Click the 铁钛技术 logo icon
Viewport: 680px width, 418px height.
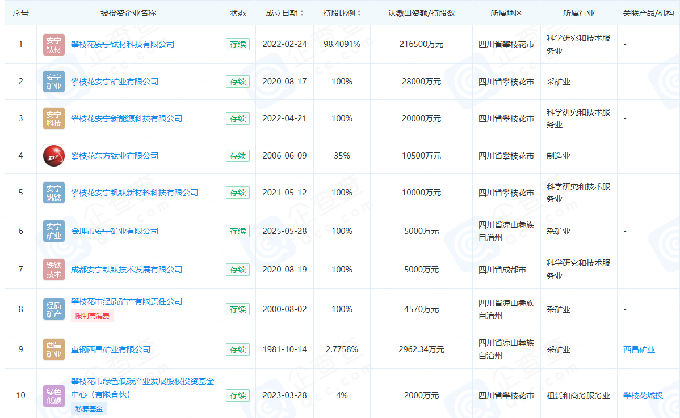54,270
